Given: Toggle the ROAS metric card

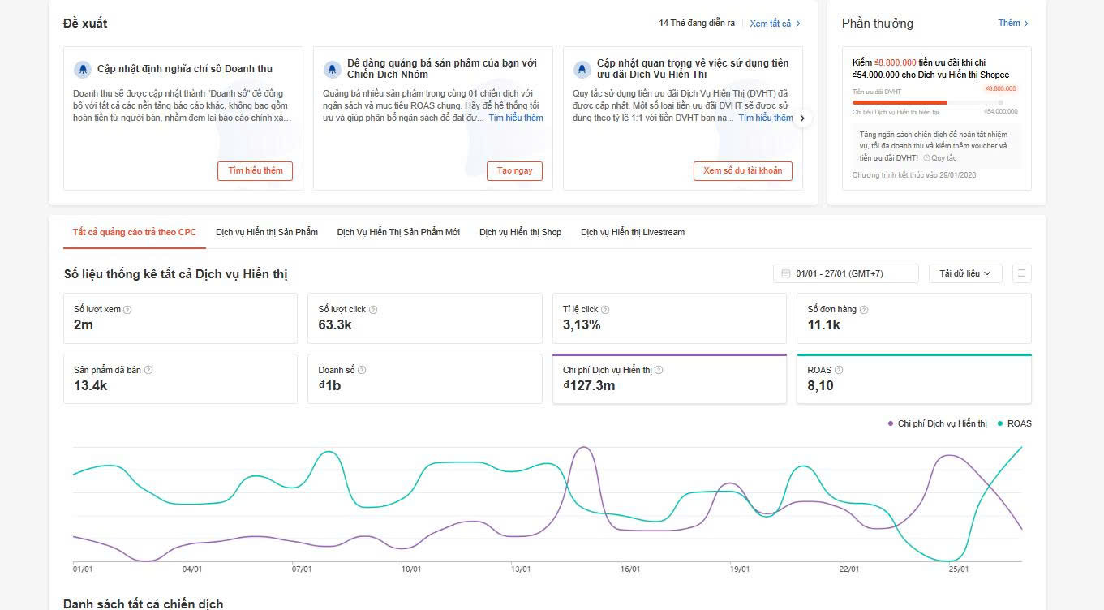Looking at the screenshot, I should [913, 379].
